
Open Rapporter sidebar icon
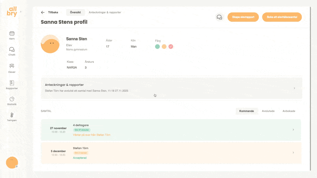(x=12, y=84)
